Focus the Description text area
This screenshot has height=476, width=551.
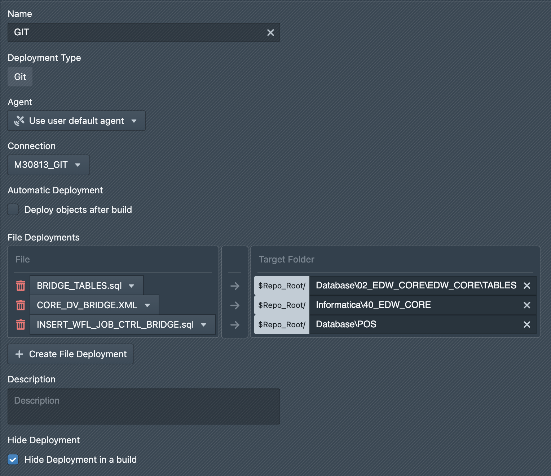pyautogui.click(x=144, y=406)
